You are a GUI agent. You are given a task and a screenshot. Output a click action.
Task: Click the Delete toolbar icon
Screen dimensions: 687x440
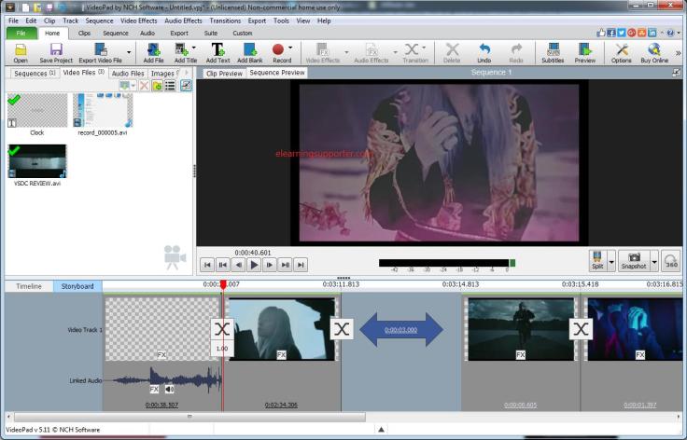[x=452, y=53]
